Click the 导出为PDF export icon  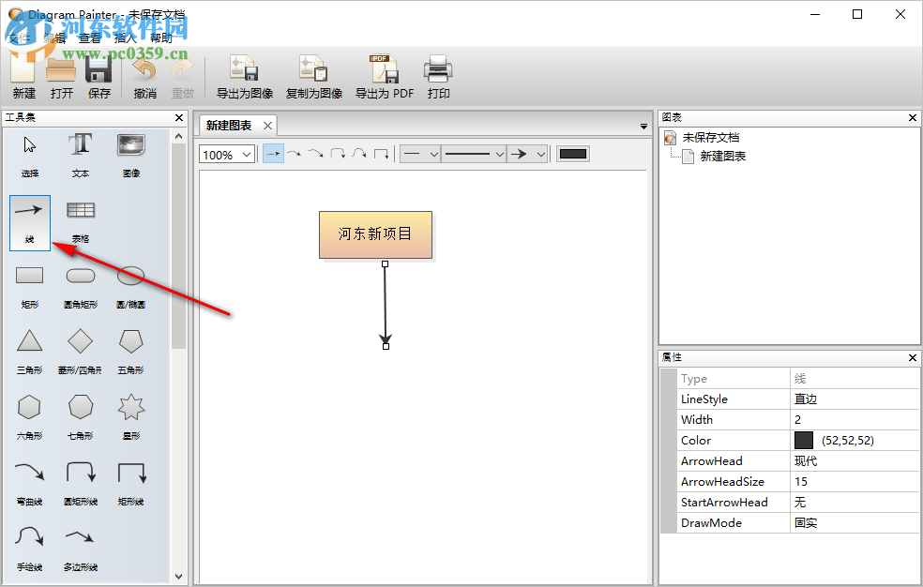coord(384,75)
